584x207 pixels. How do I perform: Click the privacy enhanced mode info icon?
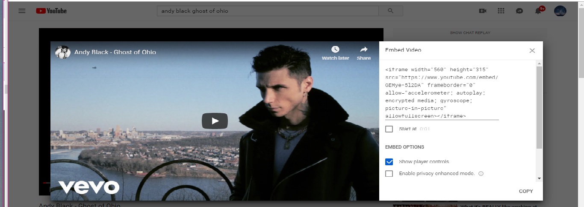(x=481, y=174)
